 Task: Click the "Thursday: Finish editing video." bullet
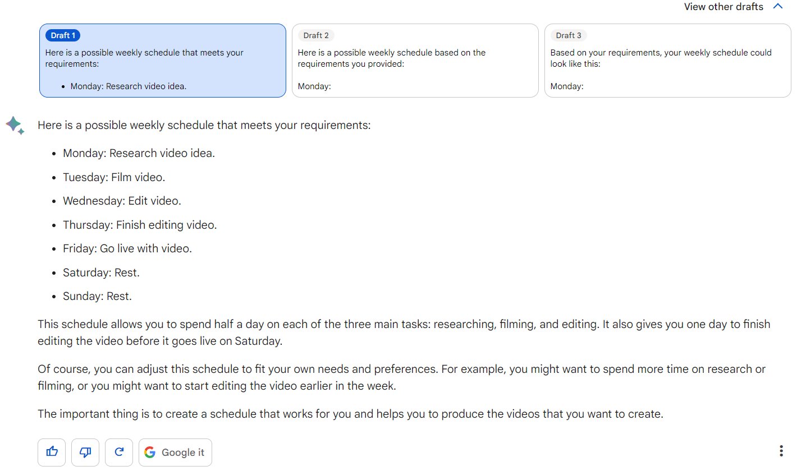tap(140, 225)
